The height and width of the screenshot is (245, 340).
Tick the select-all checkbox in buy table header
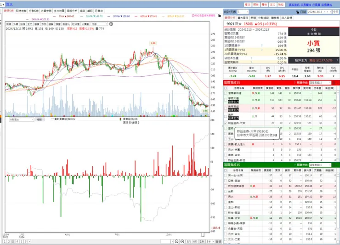[x=226, y=88]
